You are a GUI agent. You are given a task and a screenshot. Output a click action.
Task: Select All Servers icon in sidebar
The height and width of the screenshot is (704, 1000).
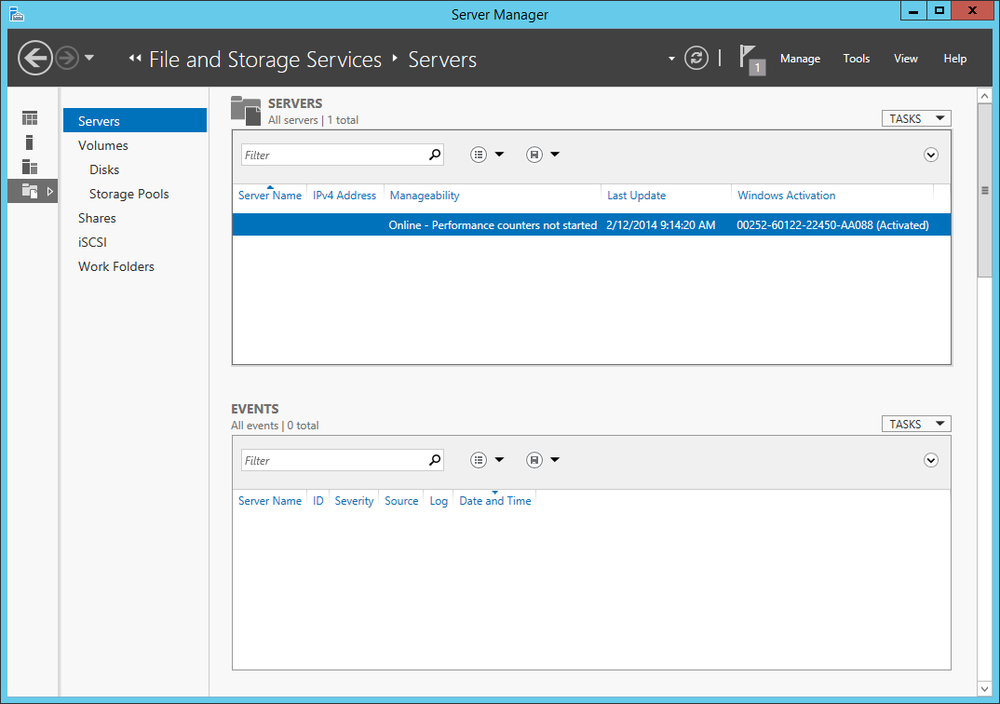(x=30, y=167)
